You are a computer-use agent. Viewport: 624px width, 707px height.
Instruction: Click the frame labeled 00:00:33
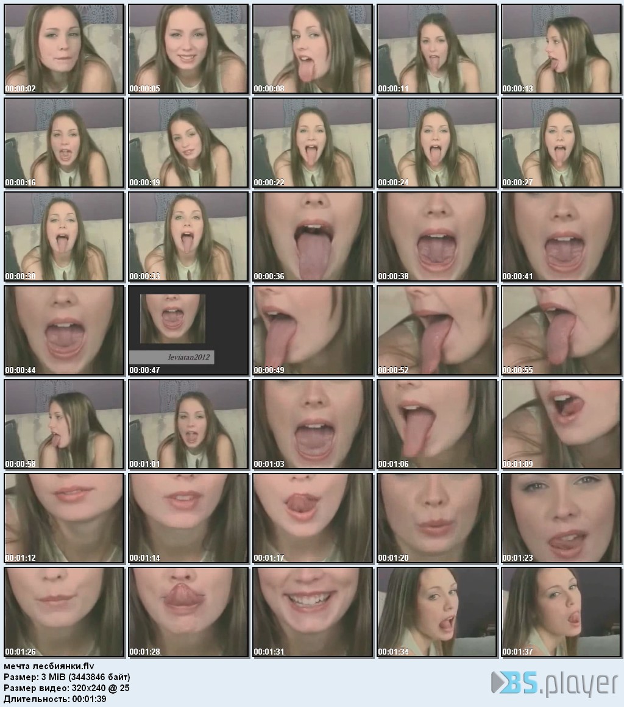pyautogui.click(x=189, y=236)
